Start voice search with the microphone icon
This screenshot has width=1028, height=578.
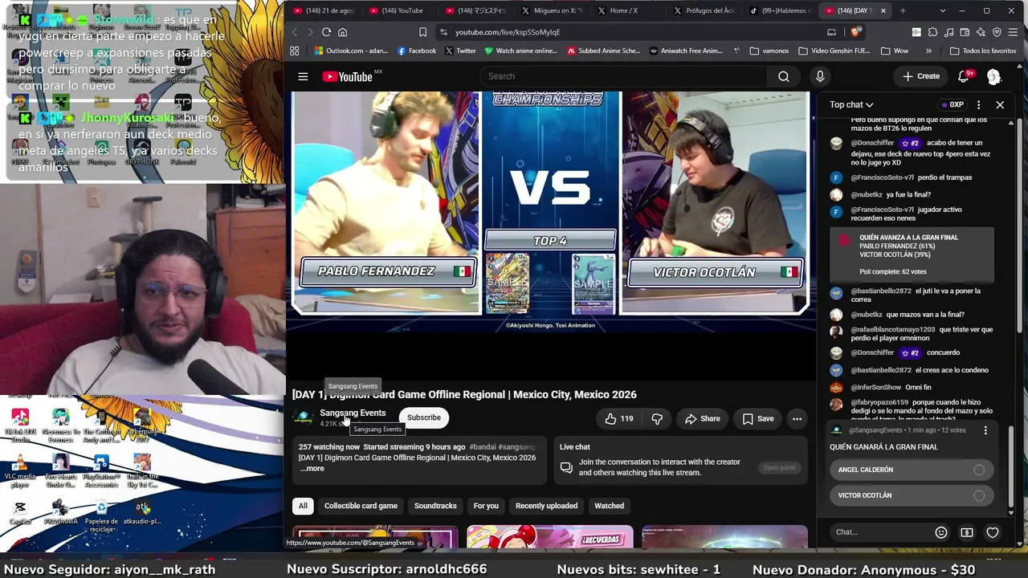[x=820, y=76]
